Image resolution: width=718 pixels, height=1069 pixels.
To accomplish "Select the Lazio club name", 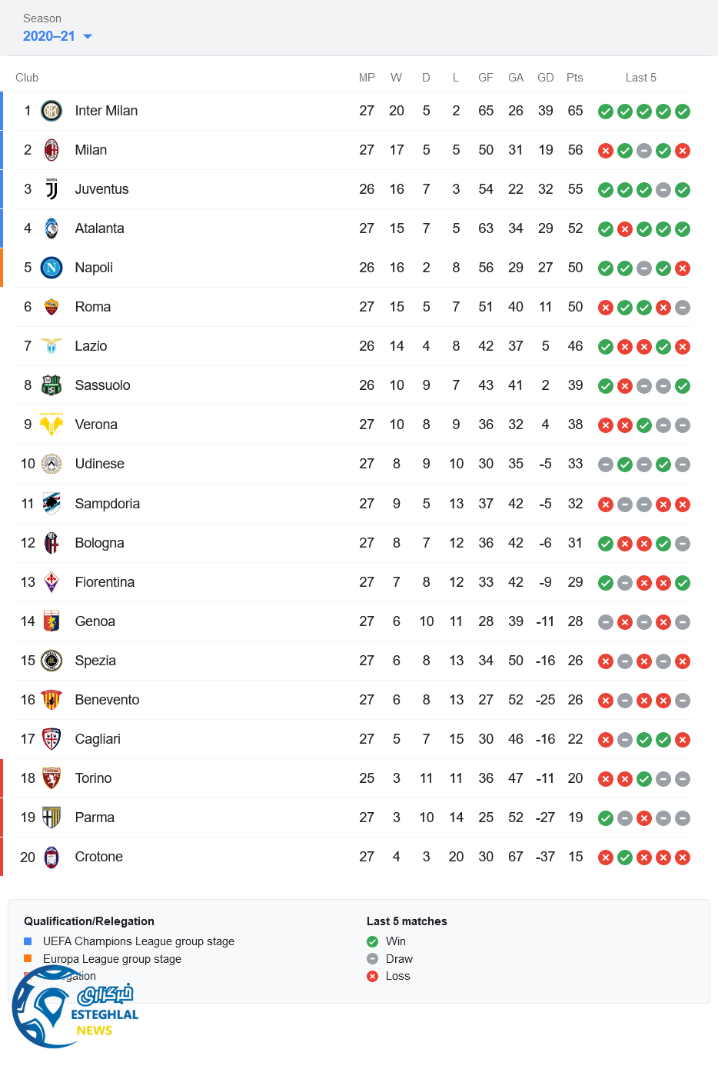I will (91, 346).
